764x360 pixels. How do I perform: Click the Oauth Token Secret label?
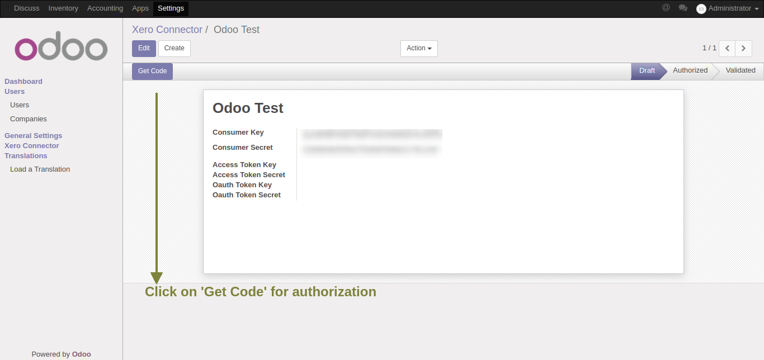pos(247,195)
